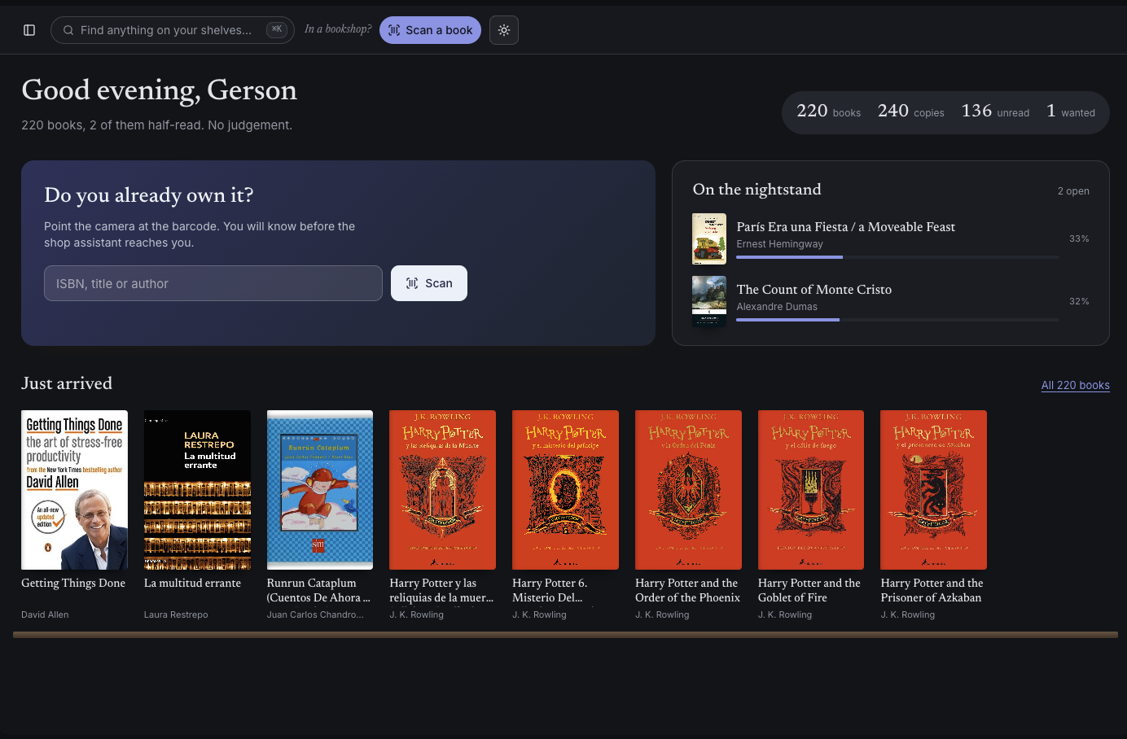The image size is (1127, 739).
Task: Open La multitud errante book cover
Action: (x=197, y=490)
